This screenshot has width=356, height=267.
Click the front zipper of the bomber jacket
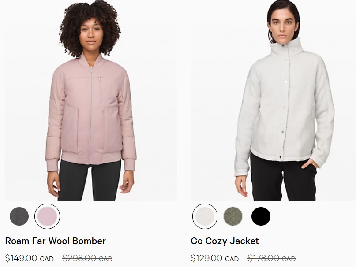[91, 113]
